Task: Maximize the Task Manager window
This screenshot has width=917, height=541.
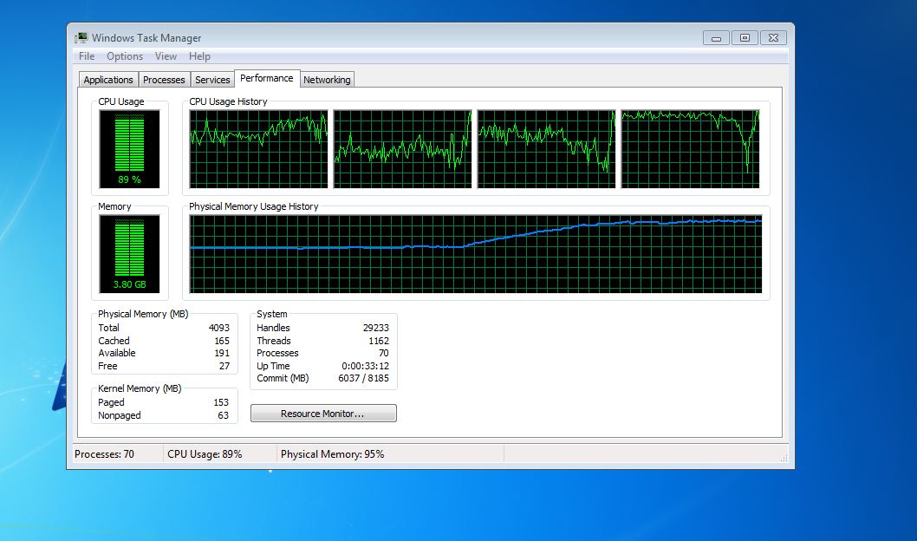Action: click(x=745, y=38)
